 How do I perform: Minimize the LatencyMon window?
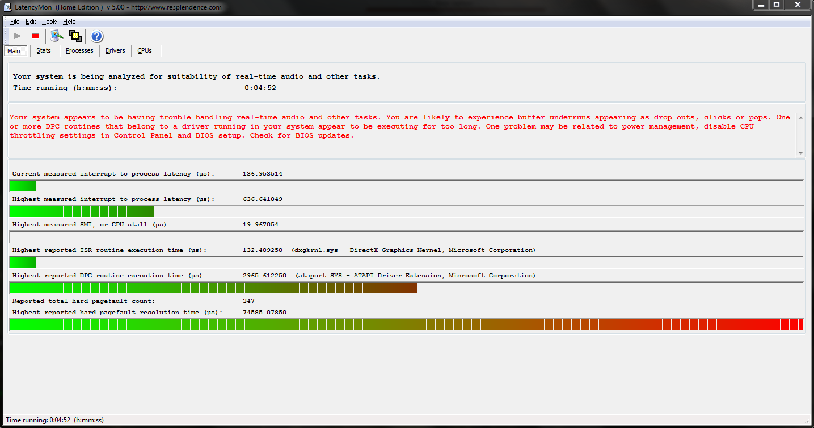761,5
